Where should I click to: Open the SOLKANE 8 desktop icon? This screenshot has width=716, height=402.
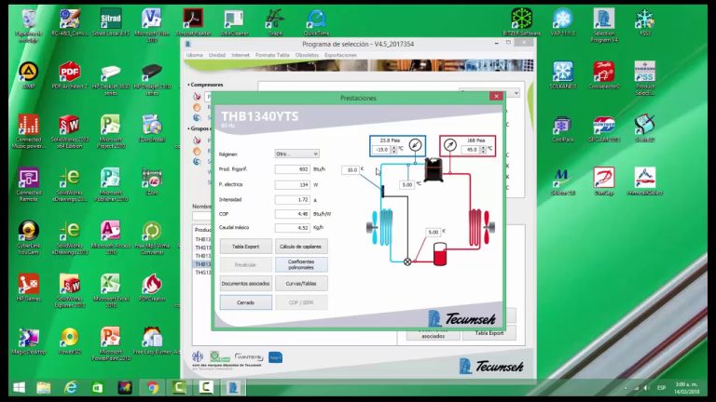(562, 75)
